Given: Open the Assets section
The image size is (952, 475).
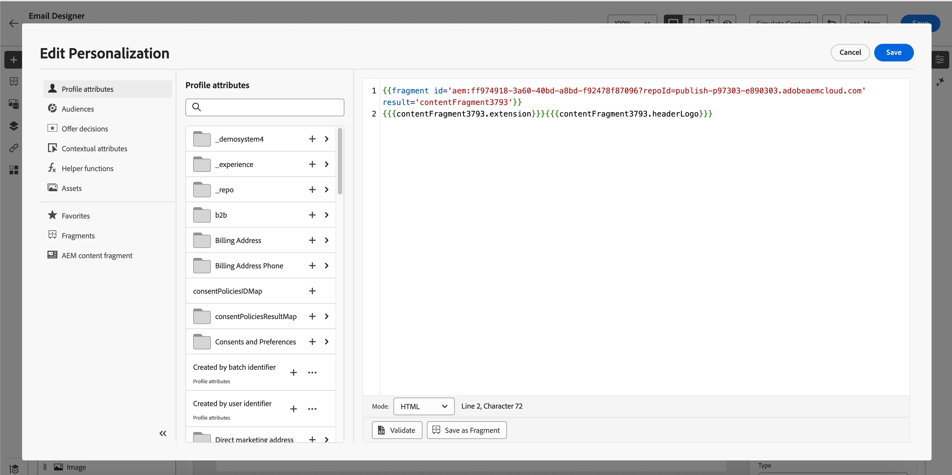Looking at the screenshot, I should click(x=108, y=188).
